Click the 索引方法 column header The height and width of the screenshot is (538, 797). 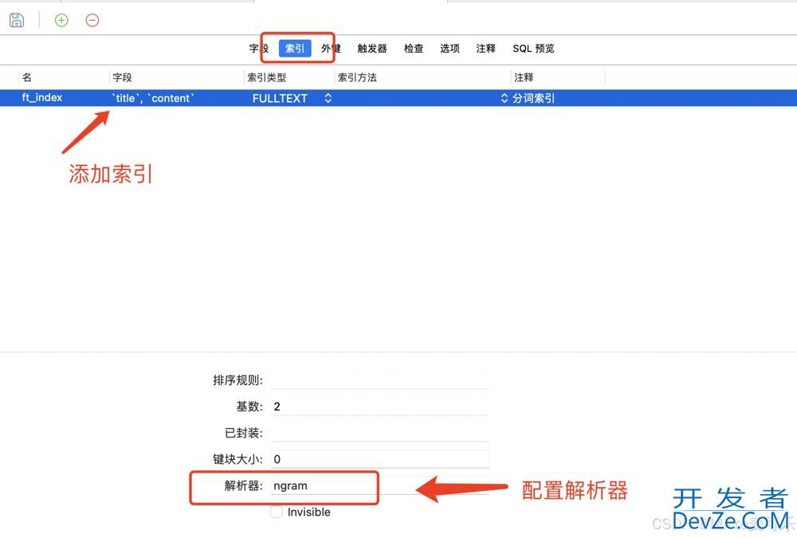357,77
